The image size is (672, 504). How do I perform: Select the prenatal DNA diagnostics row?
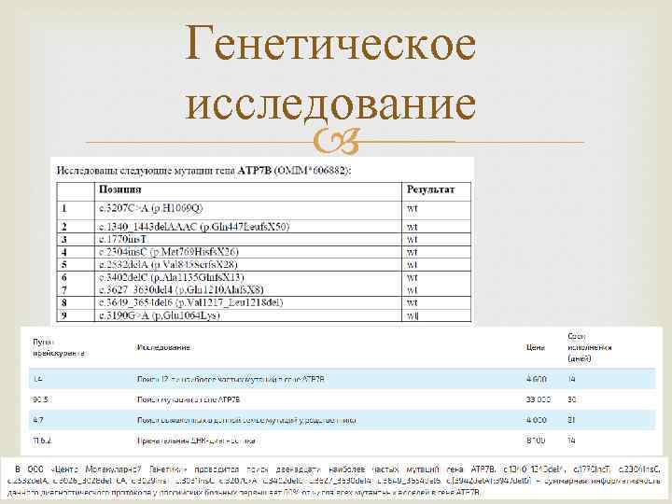342,441
